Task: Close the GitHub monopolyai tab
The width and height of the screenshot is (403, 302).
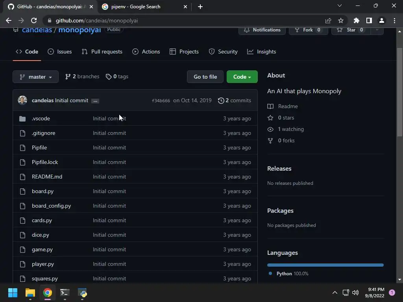Action: [91, 7]
